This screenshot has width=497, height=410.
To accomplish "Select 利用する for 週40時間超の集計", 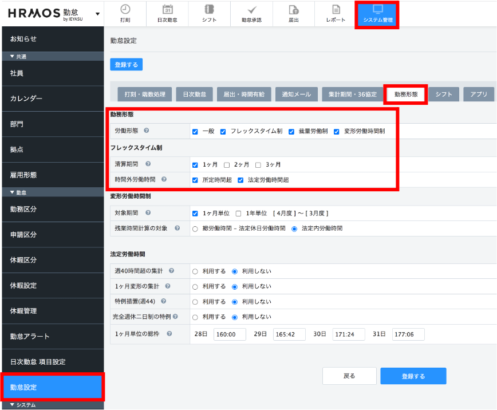I will tap(195, 271).
